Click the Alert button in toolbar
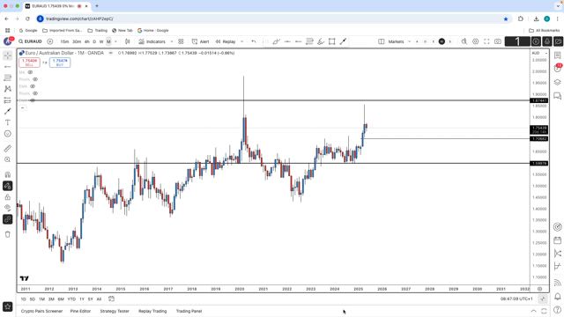The width and height of the screenshot is (564, 317). tap(200, 41)
